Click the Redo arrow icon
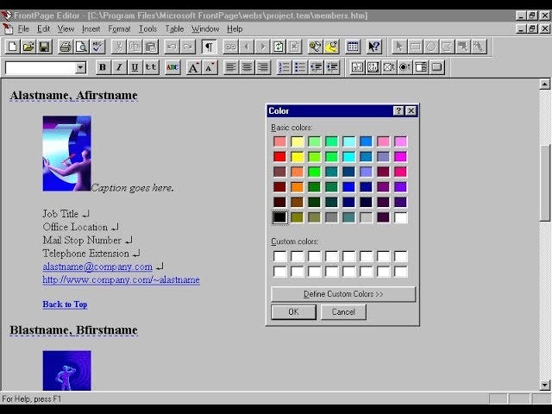This screenshot has width=552, height=414. 188,47
